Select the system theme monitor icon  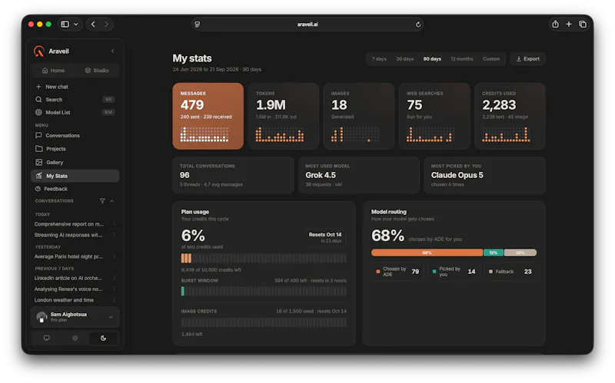pyautogui.click(x=47, y=338)
